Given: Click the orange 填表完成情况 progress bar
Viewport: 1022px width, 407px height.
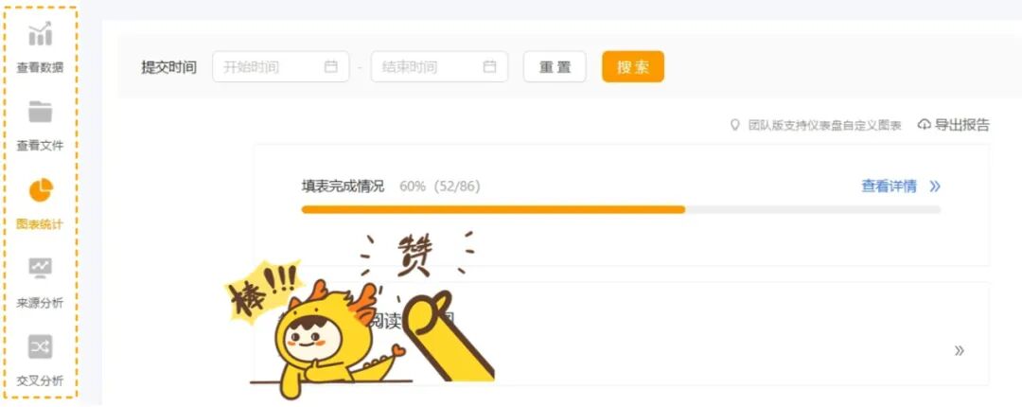Looking at the screenshot, I should tap(493, 209).
